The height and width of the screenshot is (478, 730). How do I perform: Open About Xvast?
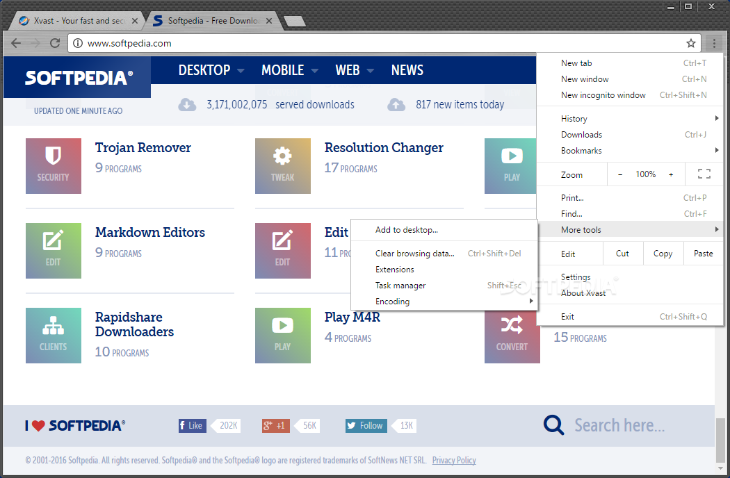click(630, 292)
